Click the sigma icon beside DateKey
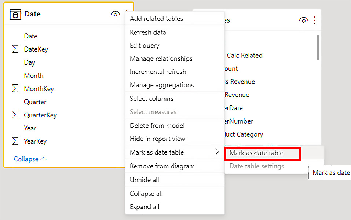 click(15, 49)
